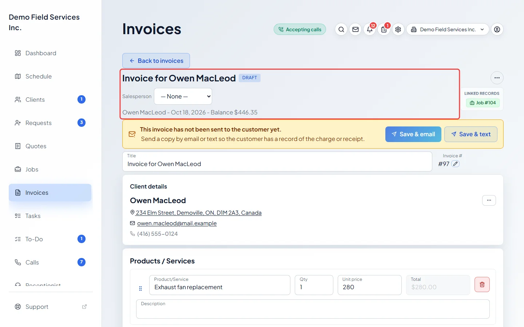The width and height of the screenshot is (524, 327).
Task: View notifications bell with 12 badge
Action: point(370,29)
